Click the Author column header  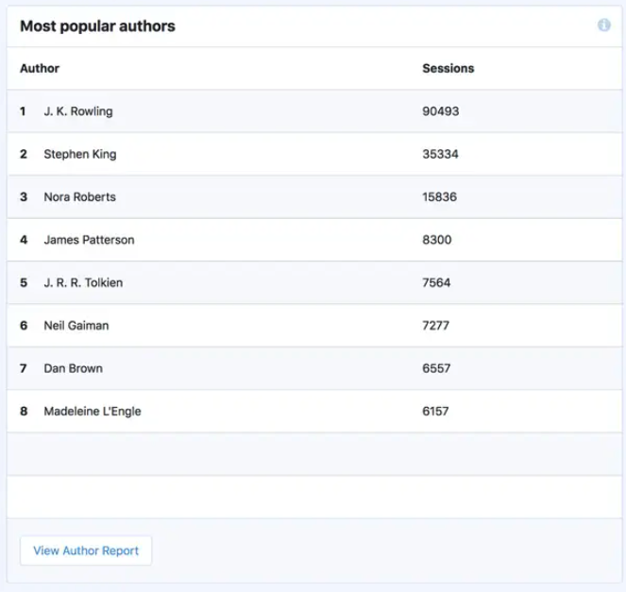click(40, 68)
